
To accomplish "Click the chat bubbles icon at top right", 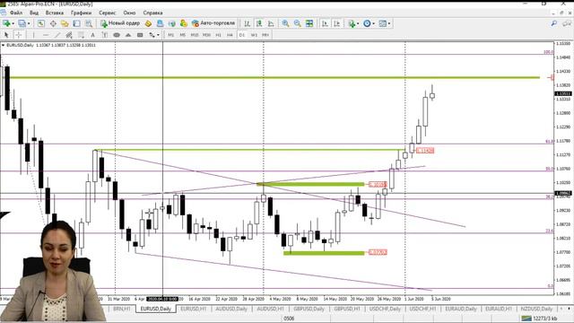I will click(x=567, y=23).
